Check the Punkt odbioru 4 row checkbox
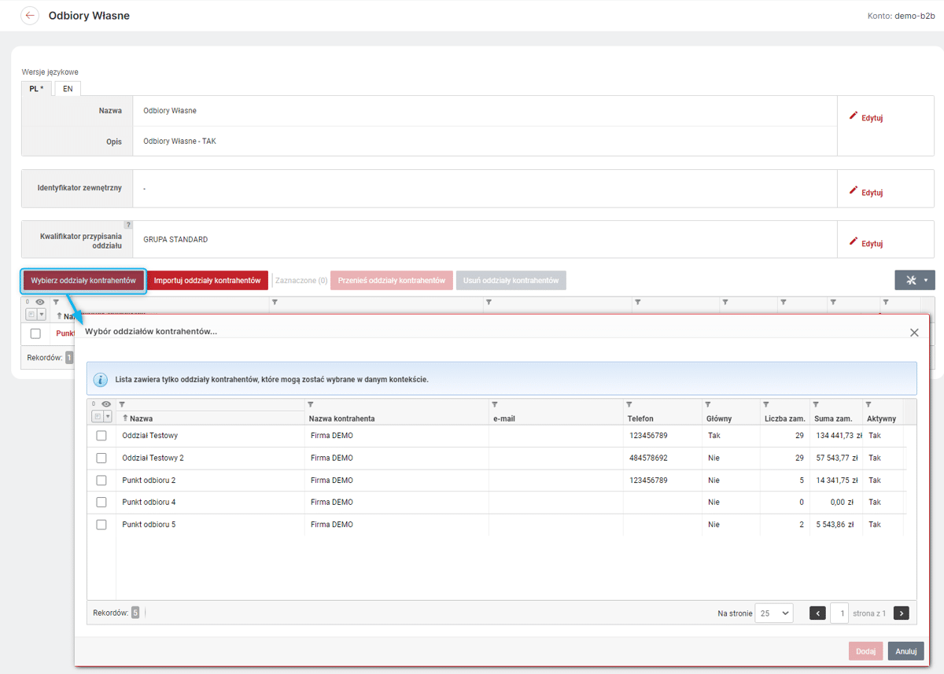The height and width of the screenshot is (674, 944). point(101,502)
